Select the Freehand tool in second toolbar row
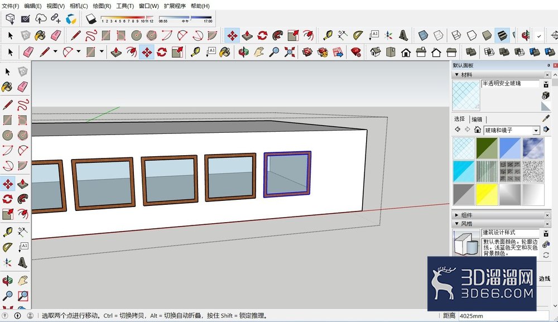The image size is (558, 322). 91,35
